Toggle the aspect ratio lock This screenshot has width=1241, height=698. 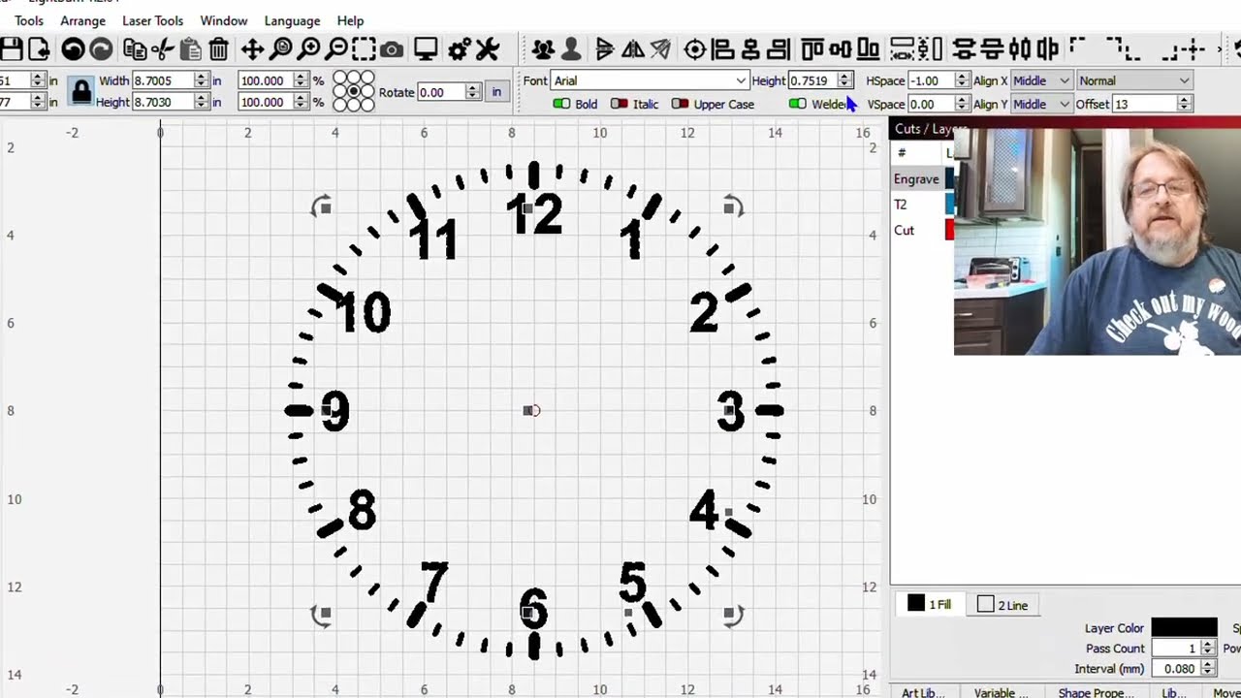[81, 92]
